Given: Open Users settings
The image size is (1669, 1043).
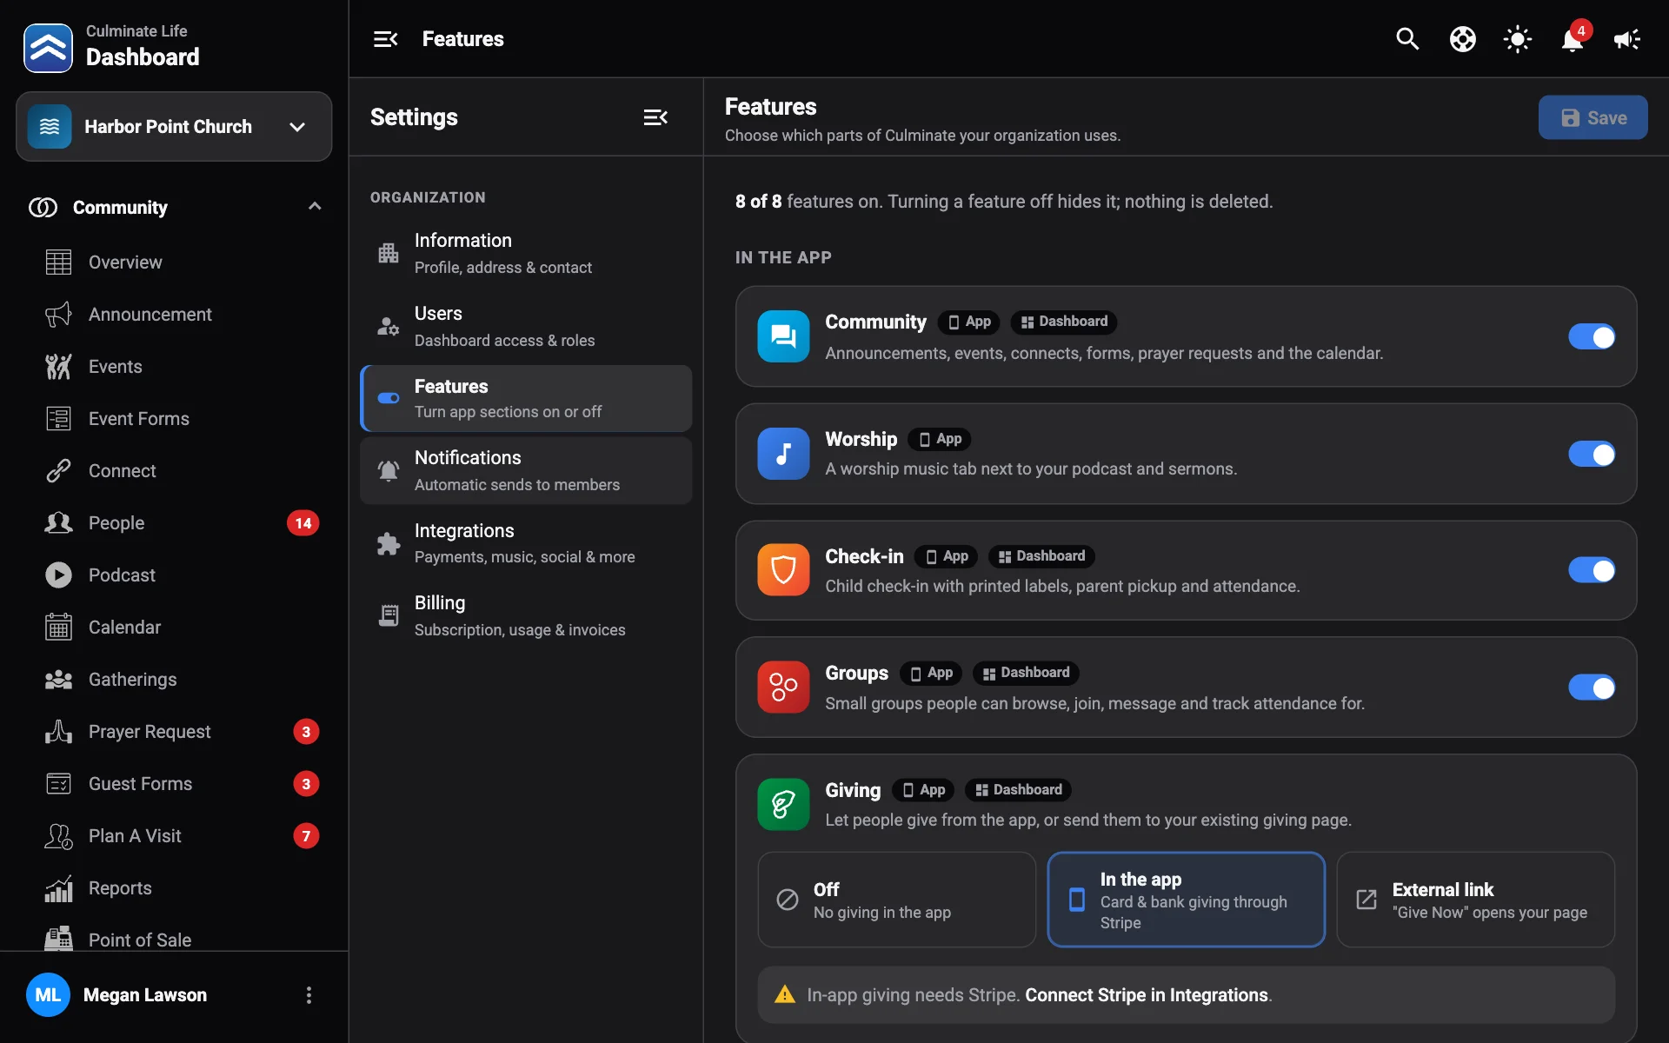Looking at the screenshot, I should (526, 326).
